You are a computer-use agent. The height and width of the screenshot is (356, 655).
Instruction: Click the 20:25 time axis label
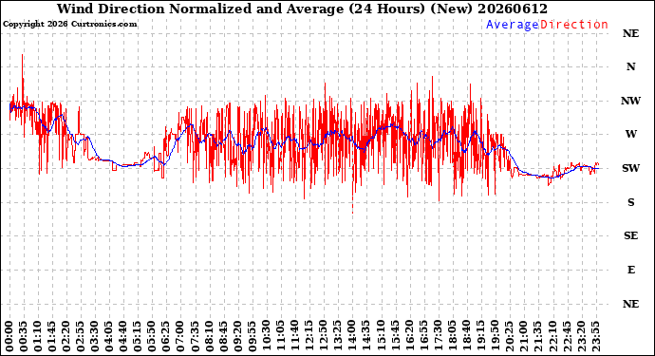pyautogui.click(x=509, y=337)
